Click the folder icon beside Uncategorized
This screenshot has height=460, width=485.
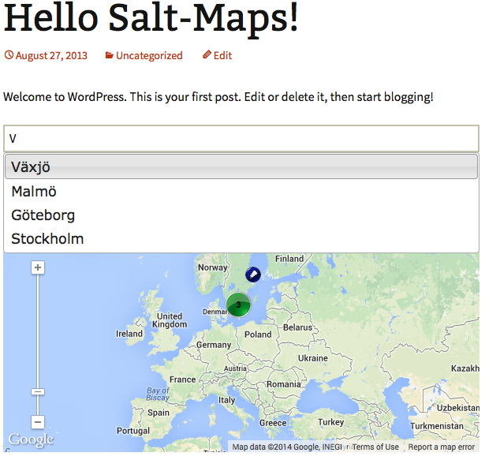[x=109, y=55]
